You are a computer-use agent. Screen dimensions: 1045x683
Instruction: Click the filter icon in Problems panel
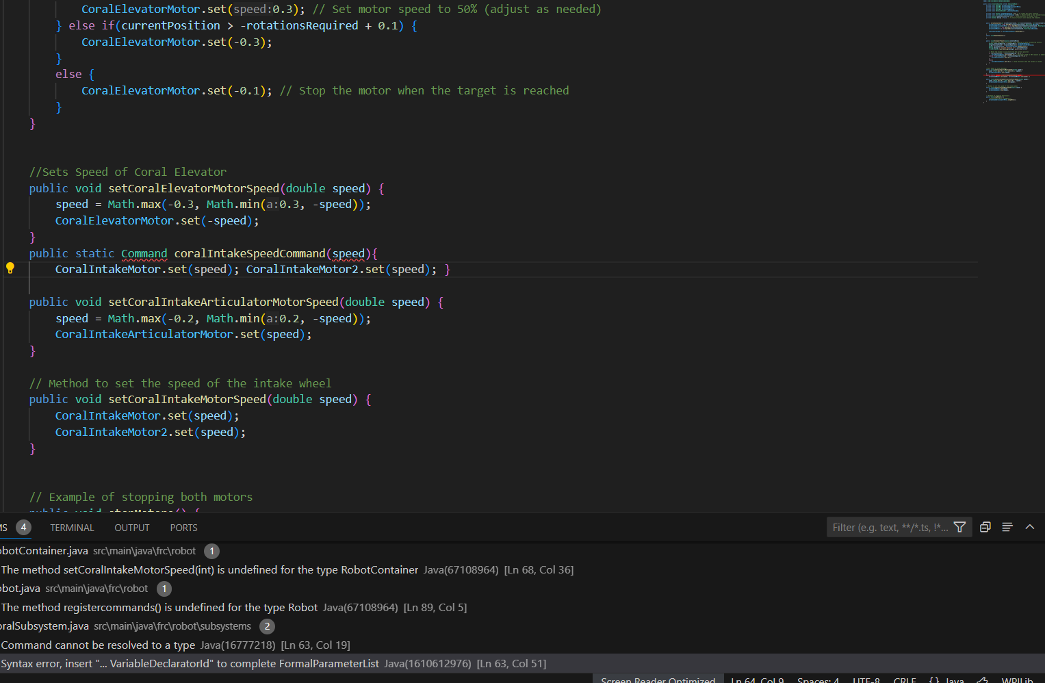(x=959, y=527)
